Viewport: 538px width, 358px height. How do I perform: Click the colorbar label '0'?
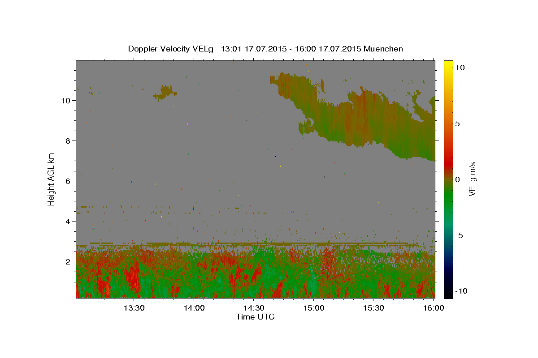(x=458, y=179)
